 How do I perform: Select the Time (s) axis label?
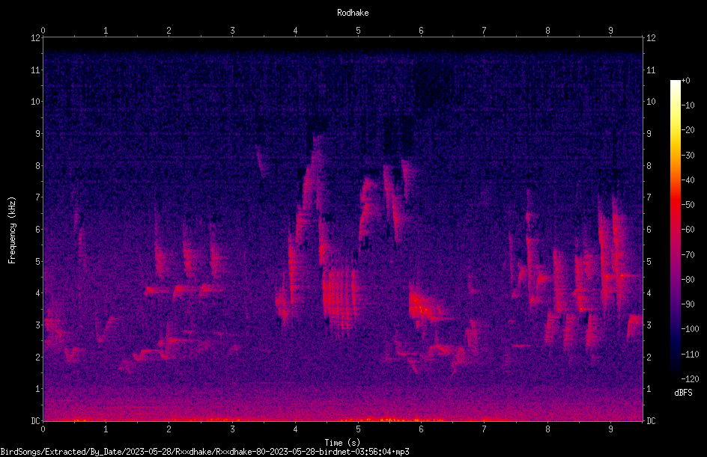pos(342,443)
